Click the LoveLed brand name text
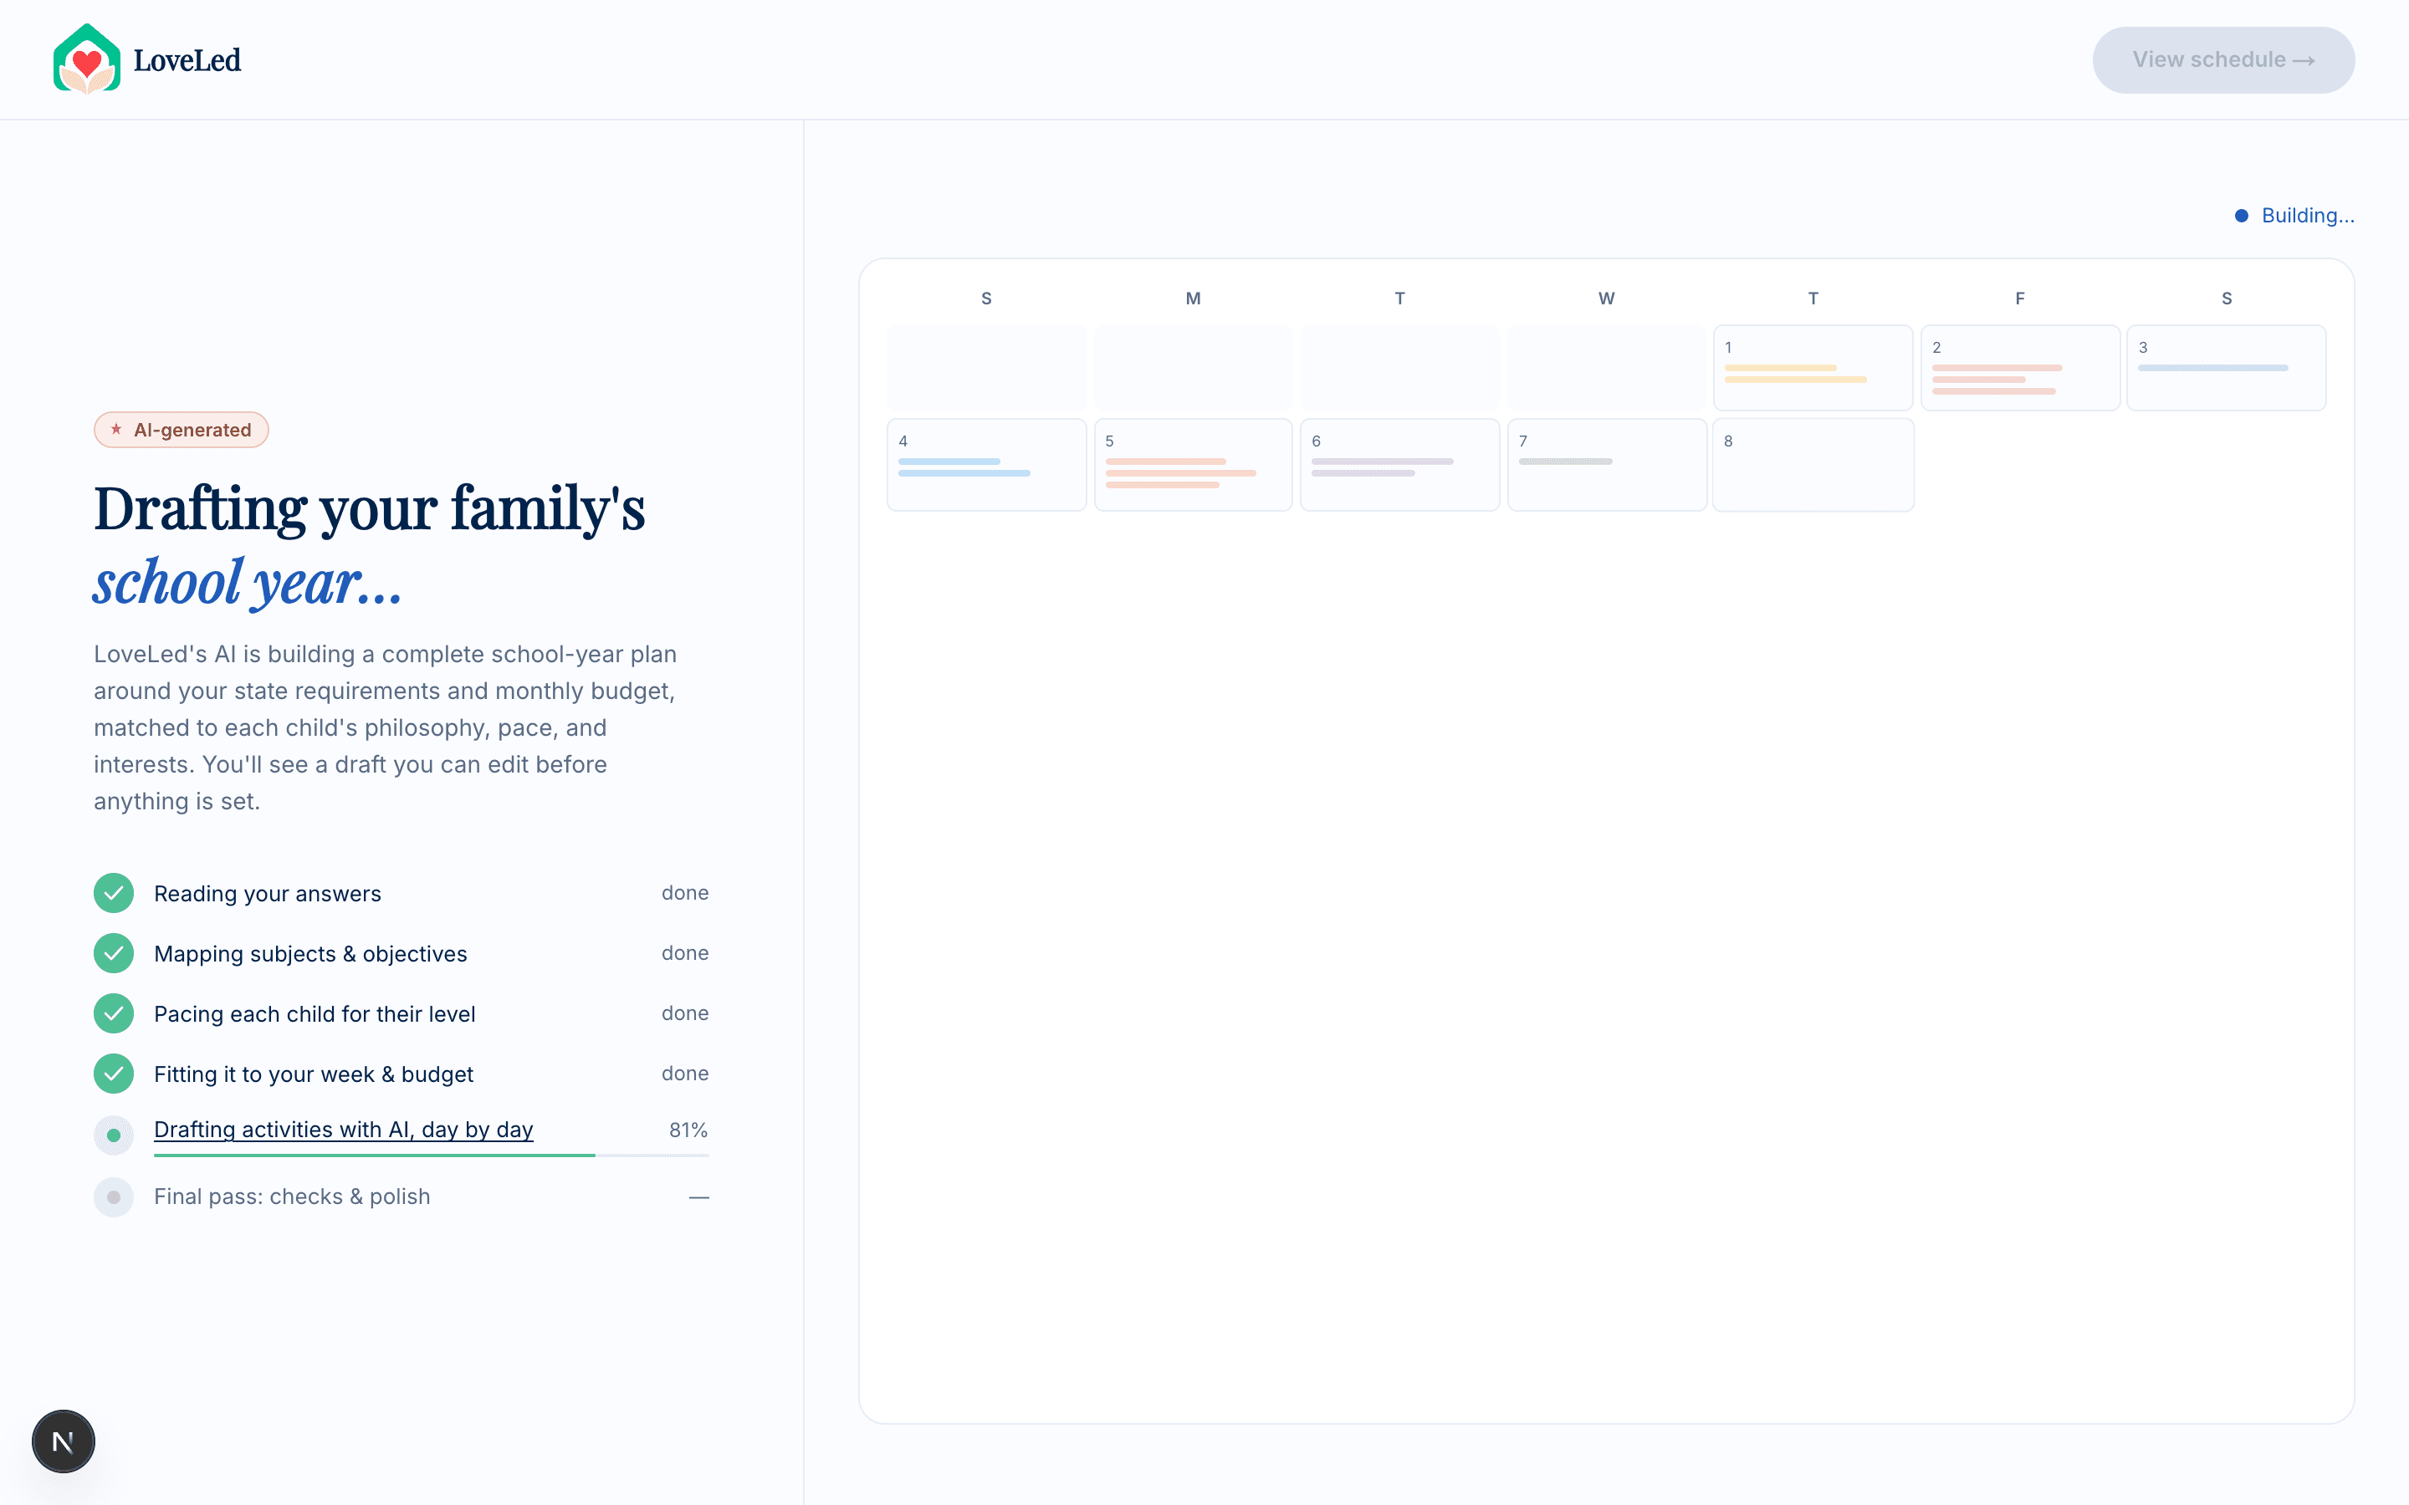Viewport: 2409px width, 1505px height. pyautogui.click(x=187, y=59)
